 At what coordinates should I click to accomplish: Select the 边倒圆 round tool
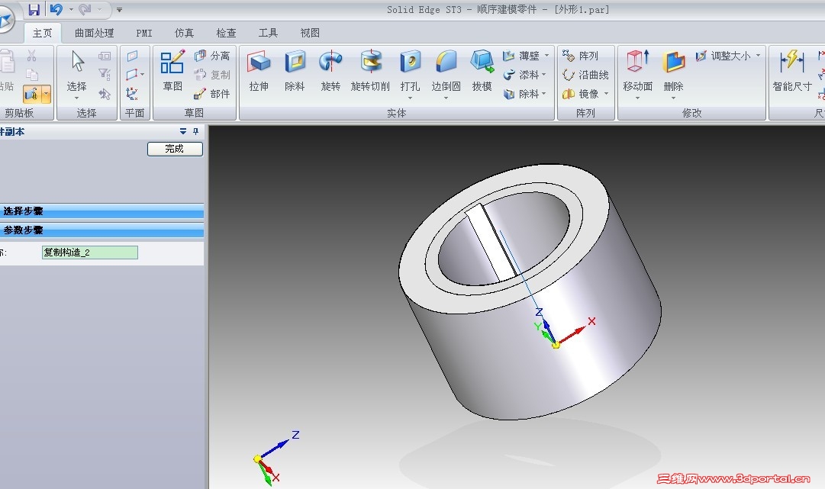pos(446,71)
